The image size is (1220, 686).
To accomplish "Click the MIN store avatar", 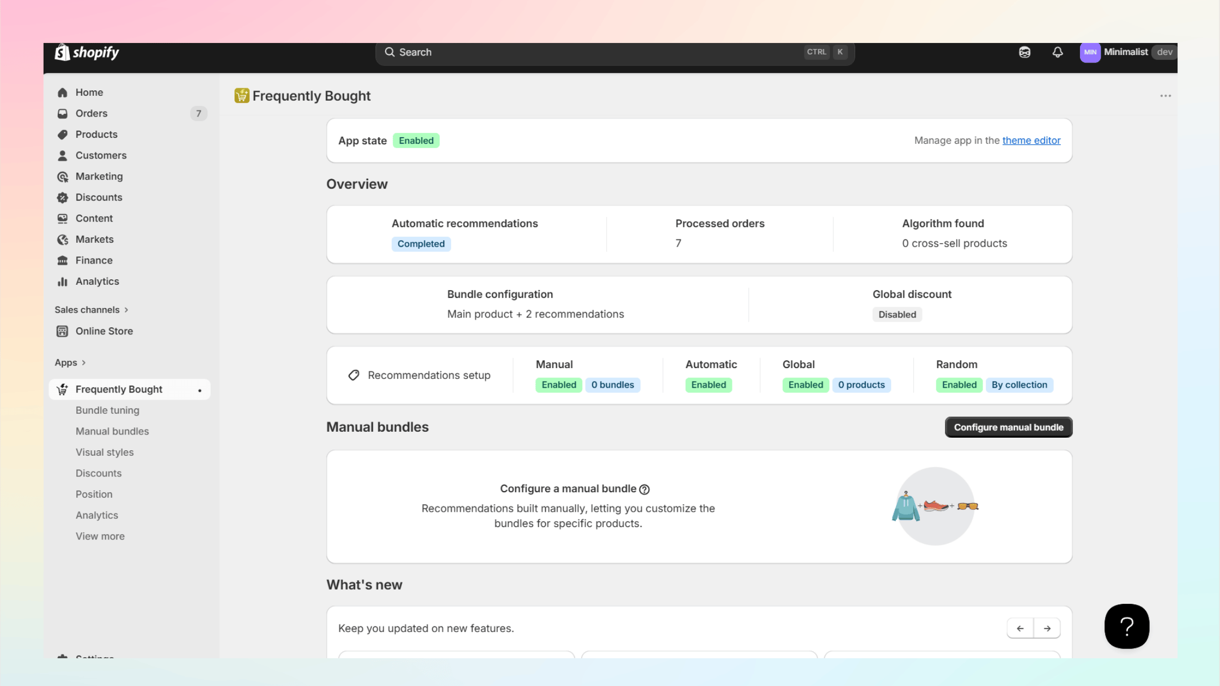I will pos(1090,52).
